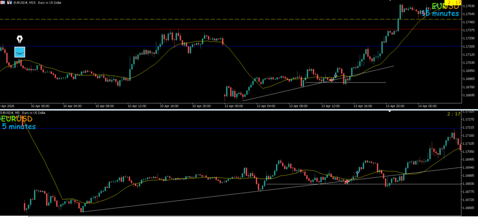This screenshot has height=217, width=478.
Task: Click price level 1.17215 on M5 scale
Action: (470, 127)
